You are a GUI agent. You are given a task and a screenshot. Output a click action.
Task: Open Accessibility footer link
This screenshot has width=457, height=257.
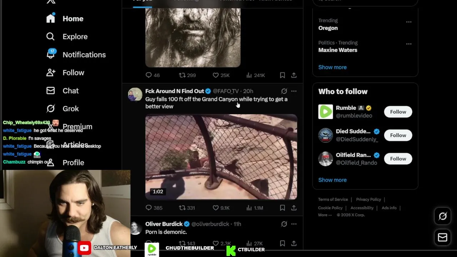pyautogui.click(x=362, y=208)
